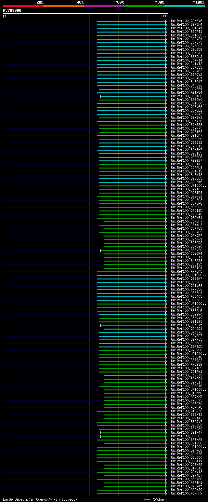Select label UniRef100_B6SVS0
Viewport: 208px width, 502px height.
187,250
